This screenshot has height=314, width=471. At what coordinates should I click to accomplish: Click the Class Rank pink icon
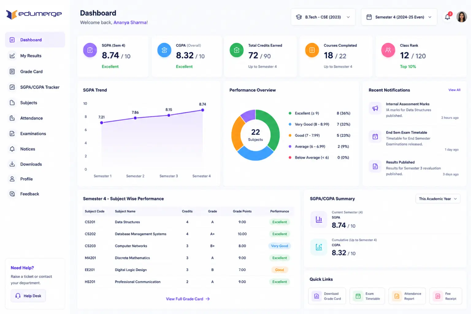point(388,50)
